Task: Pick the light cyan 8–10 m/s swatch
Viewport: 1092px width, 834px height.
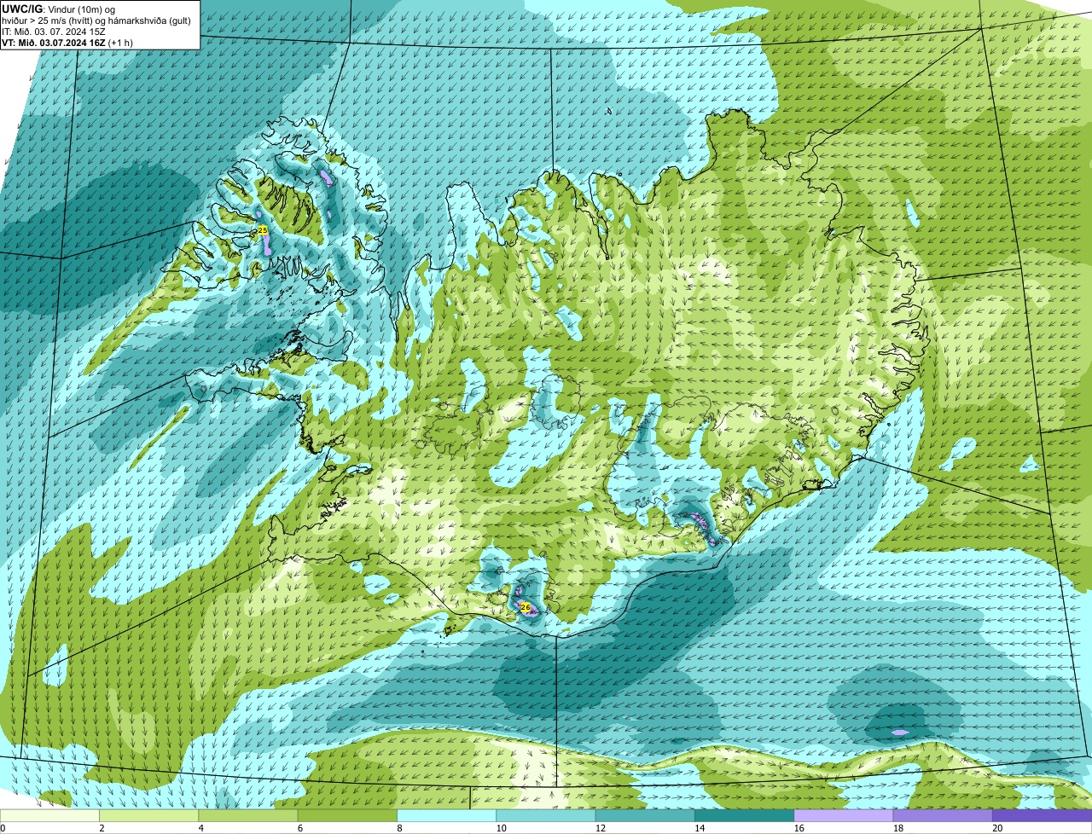Action: click(x=447, y=815)
